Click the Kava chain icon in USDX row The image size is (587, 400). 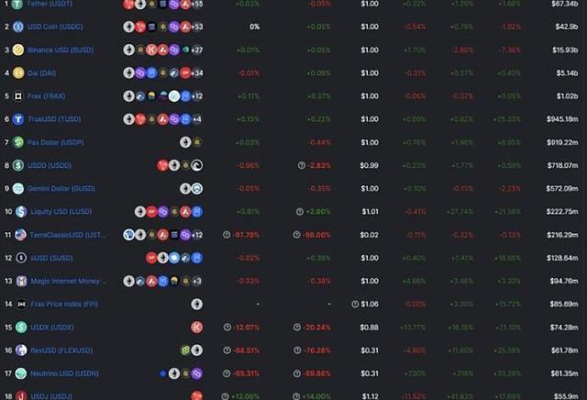tap(196, 327)
